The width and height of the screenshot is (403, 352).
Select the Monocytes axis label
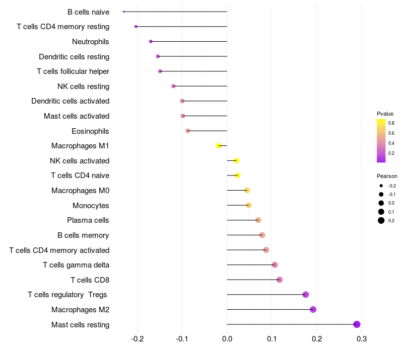tap(91, 206)
